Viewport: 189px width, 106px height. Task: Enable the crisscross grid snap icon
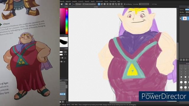(105, 4)
